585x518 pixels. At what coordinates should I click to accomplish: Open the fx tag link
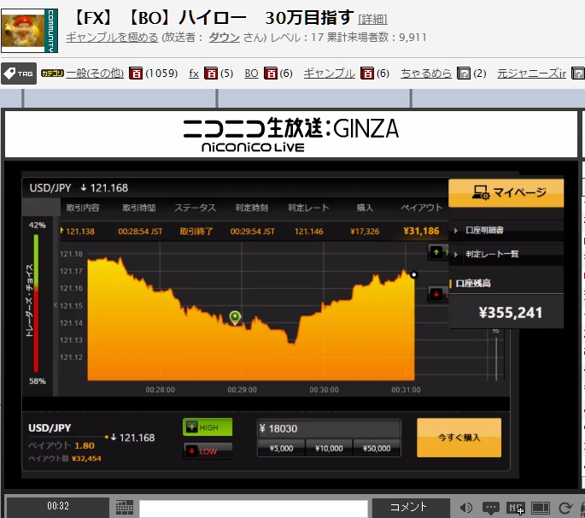(x=194, y=74)
